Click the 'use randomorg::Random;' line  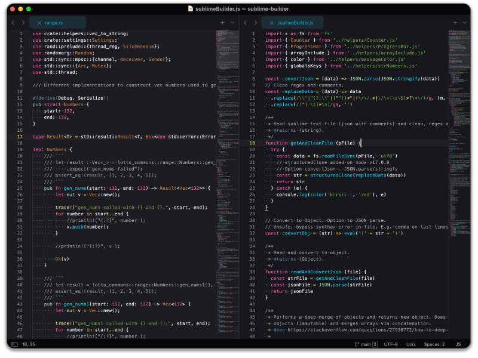pyautogui.click(x=63, y=53)
